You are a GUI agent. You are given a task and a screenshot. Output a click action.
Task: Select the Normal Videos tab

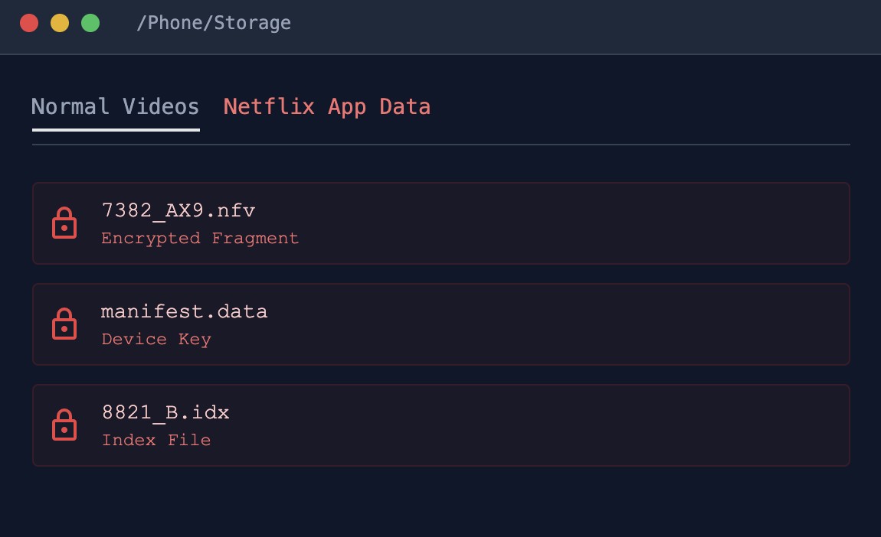coord(115,106)
